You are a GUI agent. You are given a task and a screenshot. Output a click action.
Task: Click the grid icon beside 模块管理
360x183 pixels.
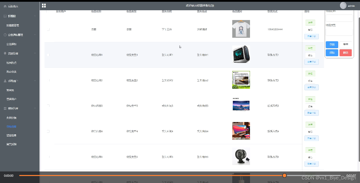(x=5, y=108)
